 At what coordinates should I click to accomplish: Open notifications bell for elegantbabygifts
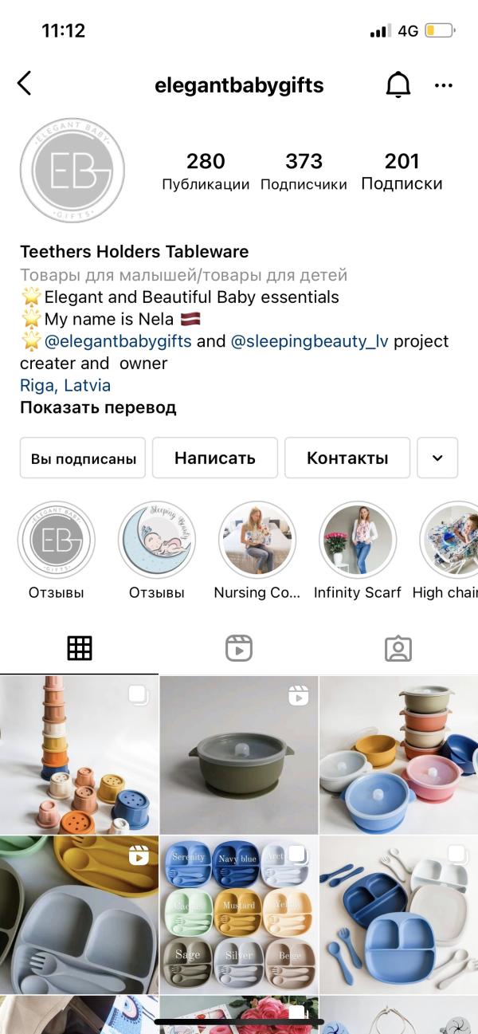click(x=398, y=85)
